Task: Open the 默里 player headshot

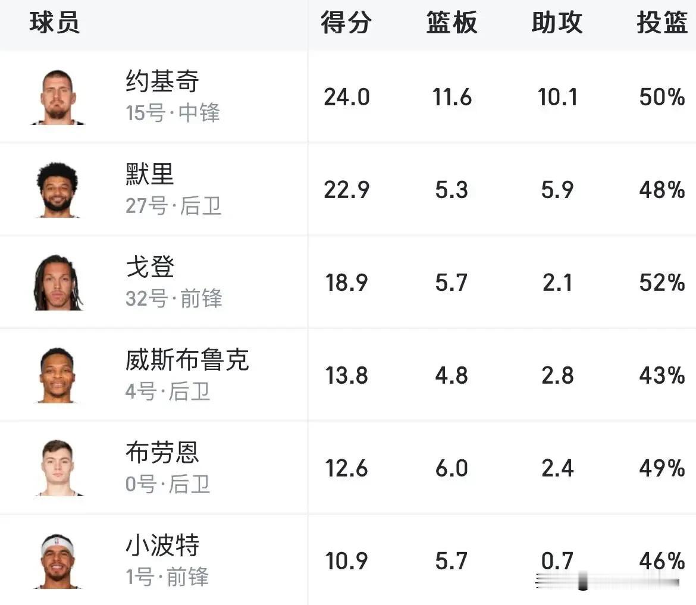Action: click(x=58, y=190)
